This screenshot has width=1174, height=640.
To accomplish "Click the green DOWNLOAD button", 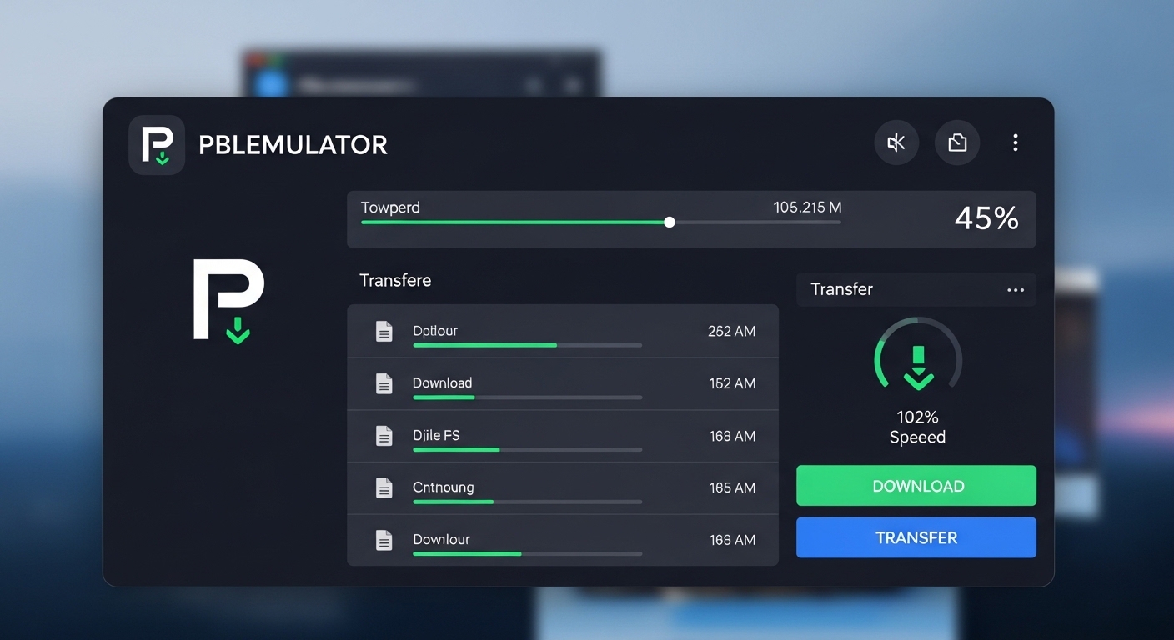I will [916, 486].
